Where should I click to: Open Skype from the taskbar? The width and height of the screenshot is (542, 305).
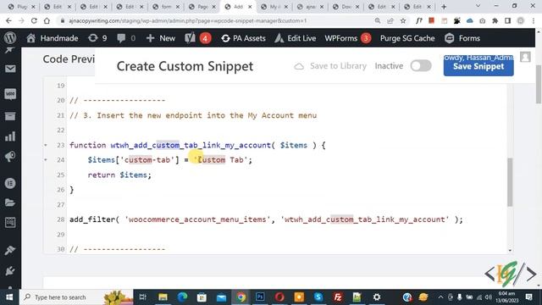tap(318, 297)
